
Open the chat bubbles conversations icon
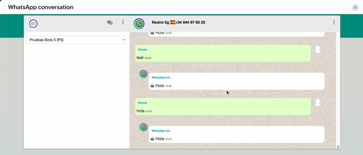110,23
